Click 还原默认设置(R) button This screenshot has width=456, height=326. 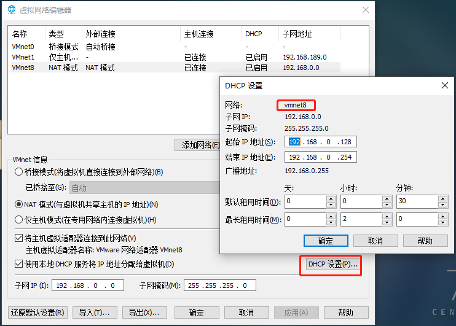click(x=37, y=312)
